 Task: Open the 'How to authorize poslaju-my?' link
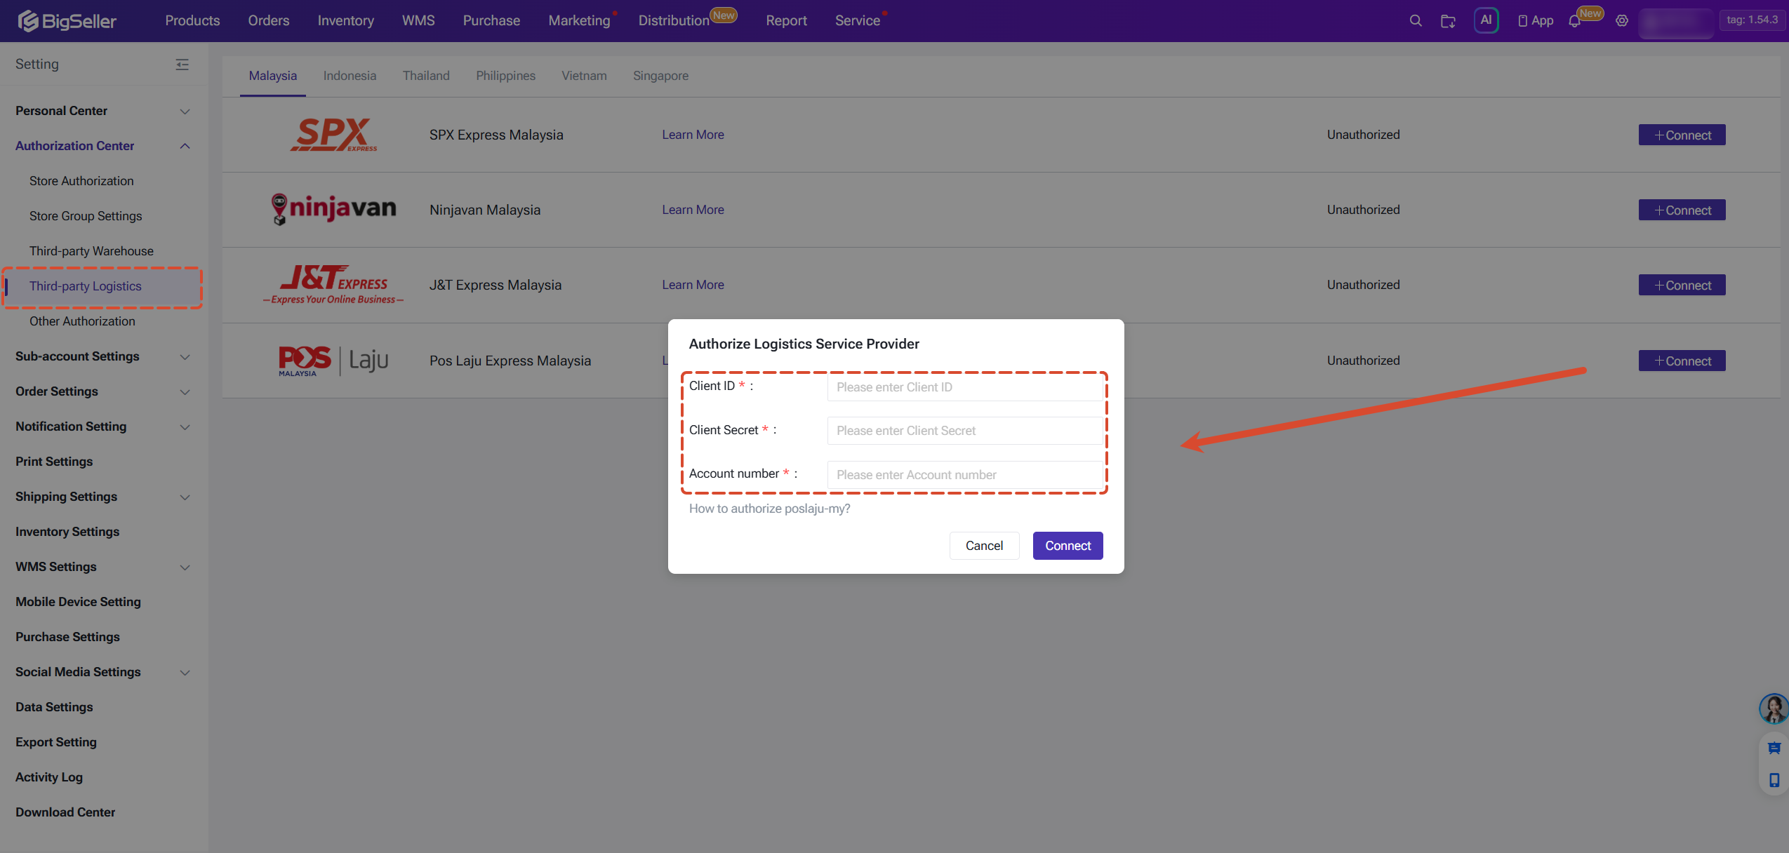pyautogui.click(x=769, y=509)
